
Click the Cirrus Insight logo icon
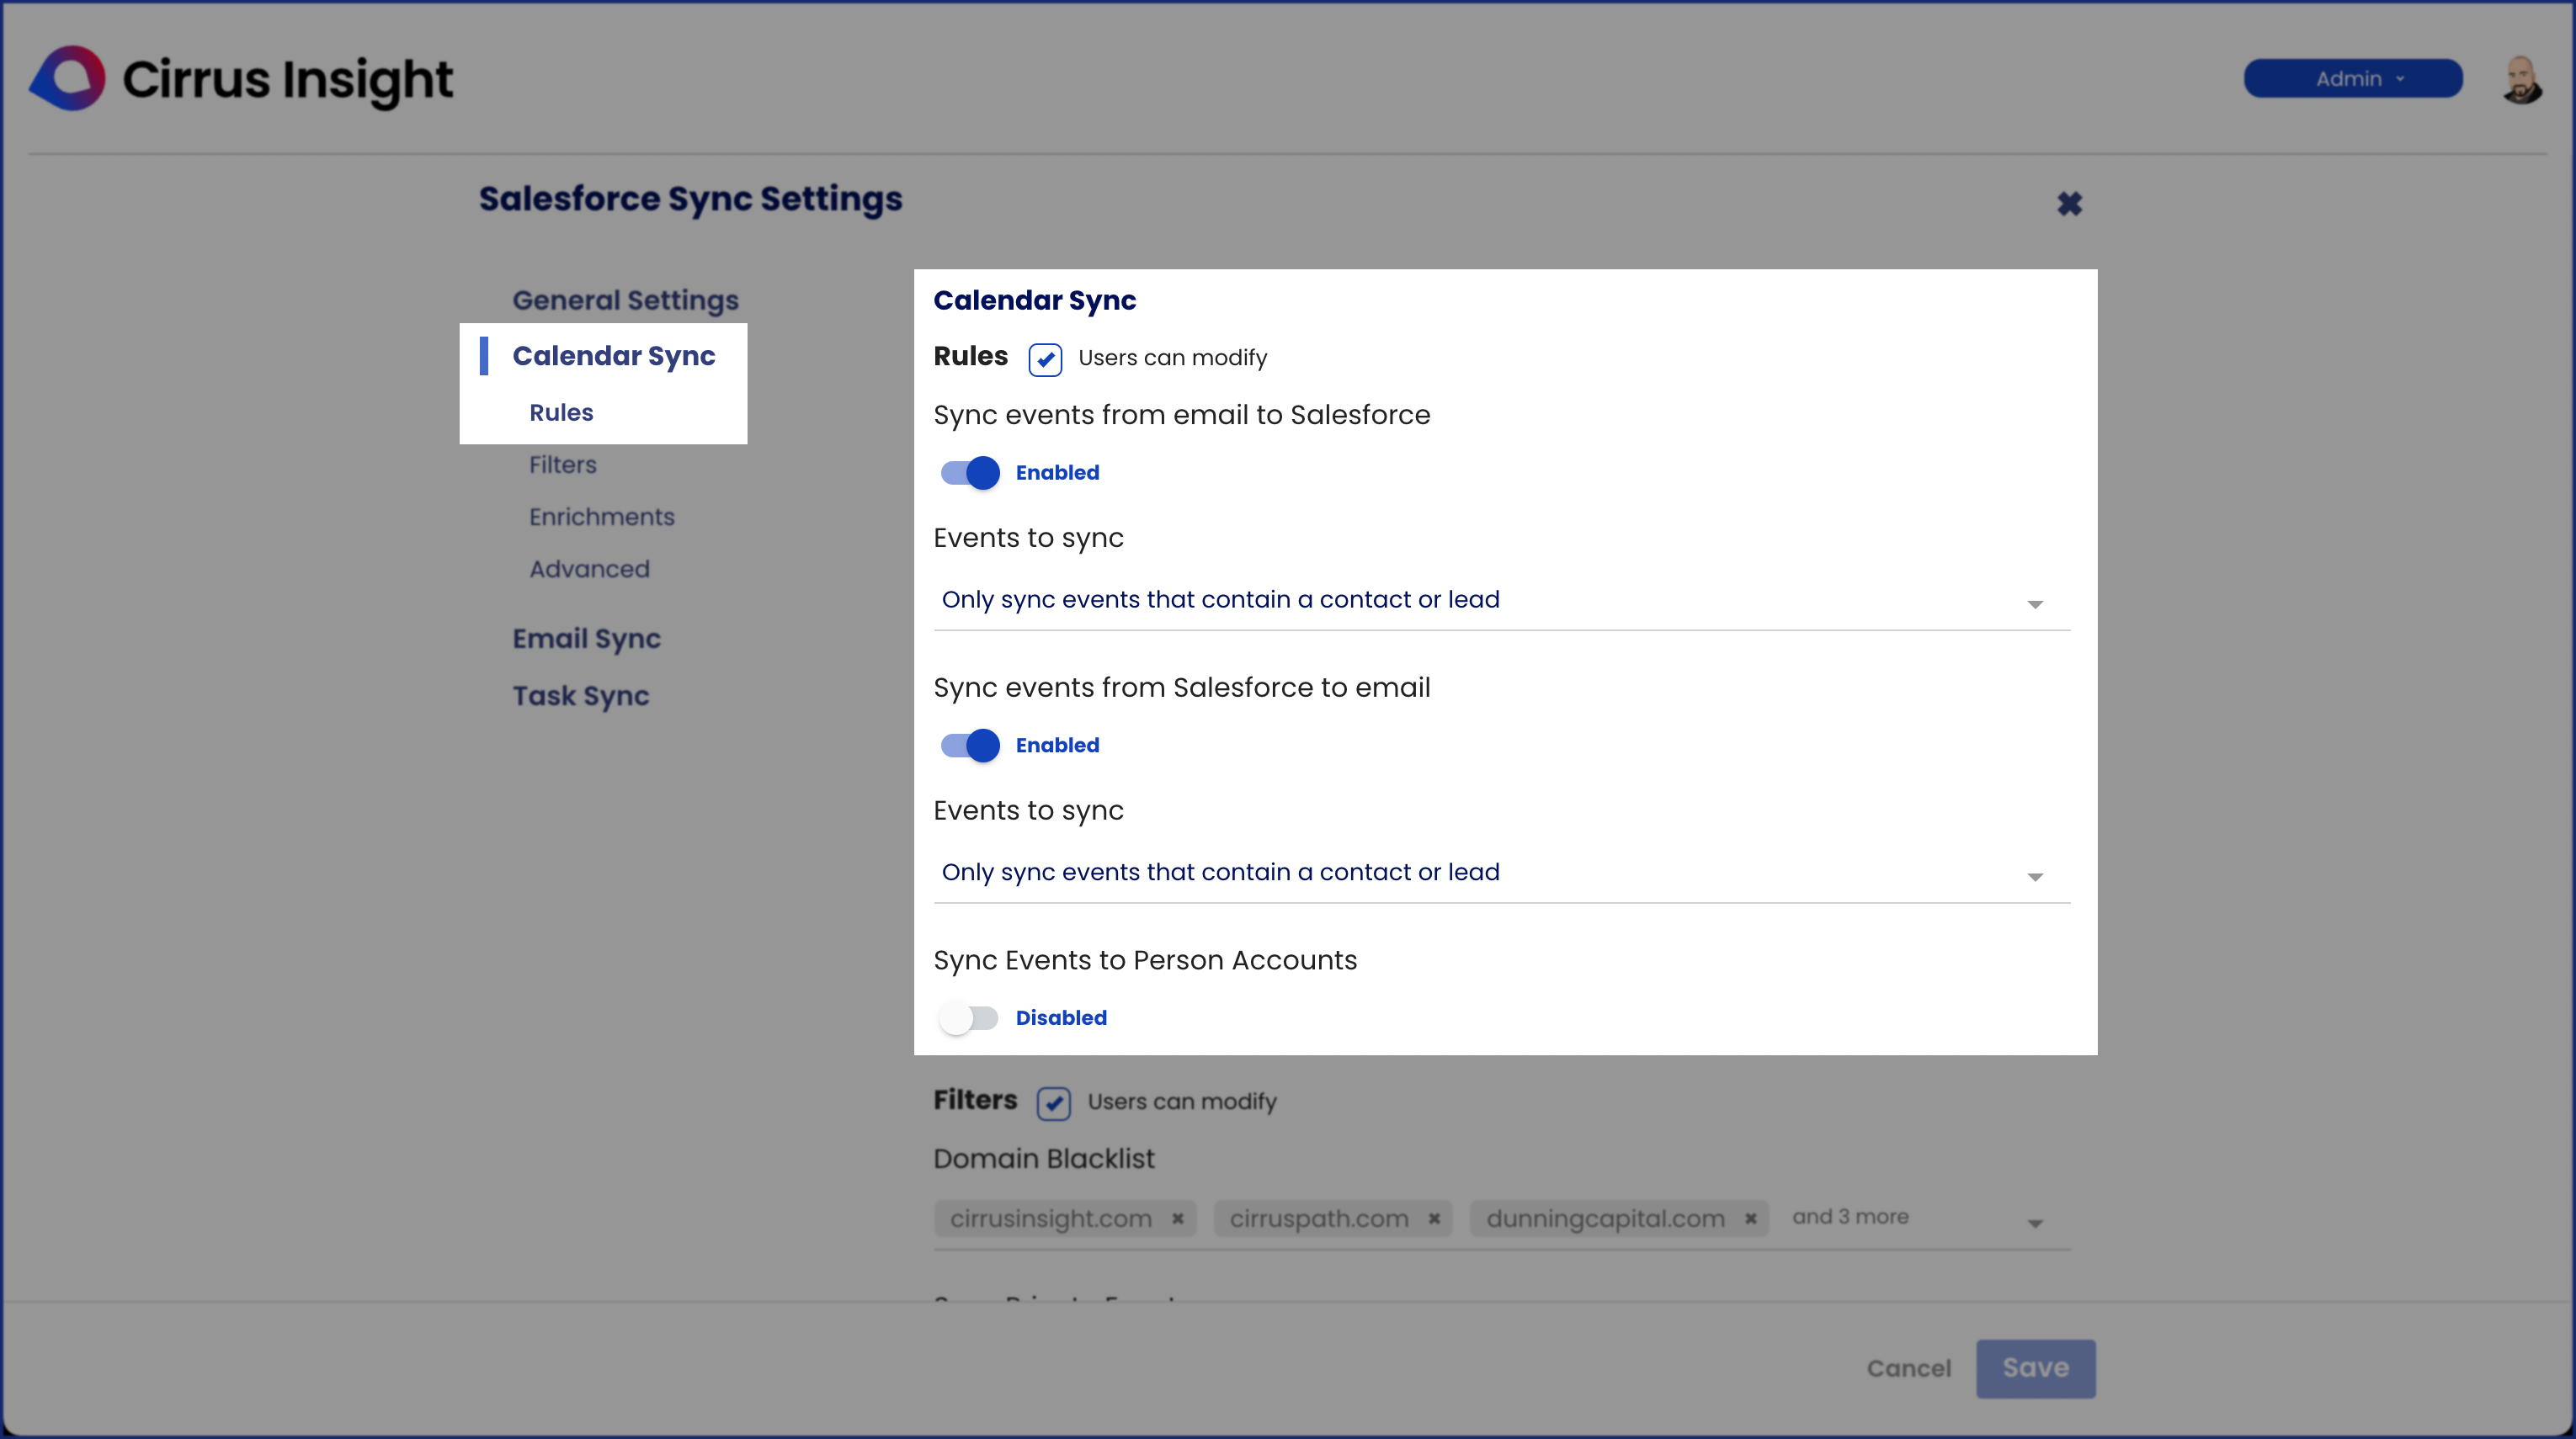pyautogui.click(x=67, y=78)
